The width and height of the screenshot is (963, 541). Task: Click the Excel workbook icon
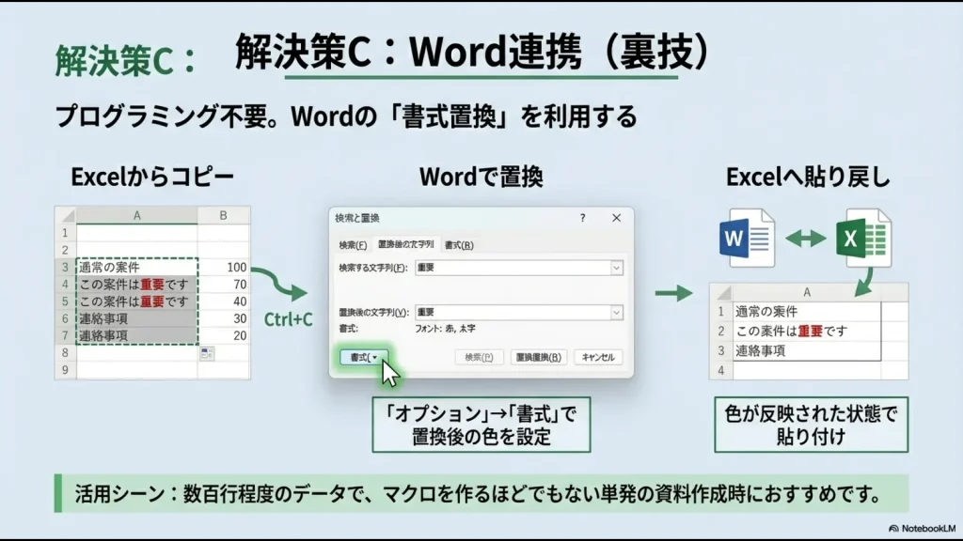coord(863,238)
